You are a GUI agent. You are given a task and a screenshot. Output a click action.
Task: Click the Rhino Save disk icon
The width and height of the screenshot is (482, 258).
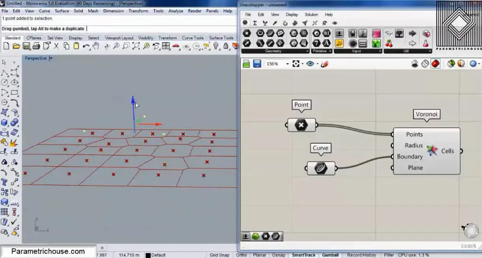click(x=26, y=47)
